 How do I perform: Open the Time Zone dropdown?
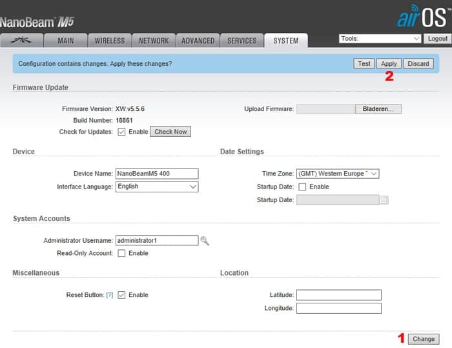[x=338, y=174]
